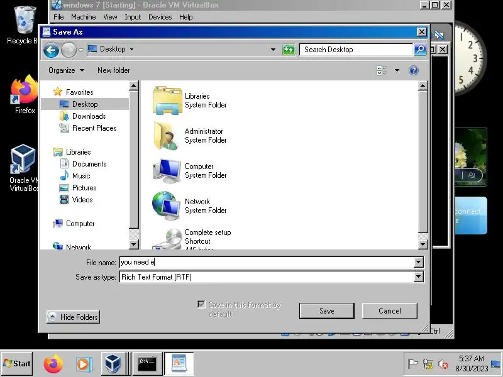Open Downloads in the navigation pane
The image size is (503, 377).
coord(89,116)
